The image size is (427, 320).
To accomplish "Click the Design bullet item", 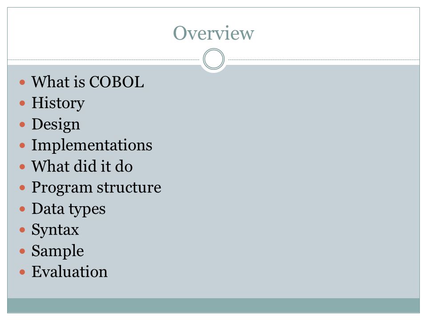I will pyautogui.click(x=56, y=124).
